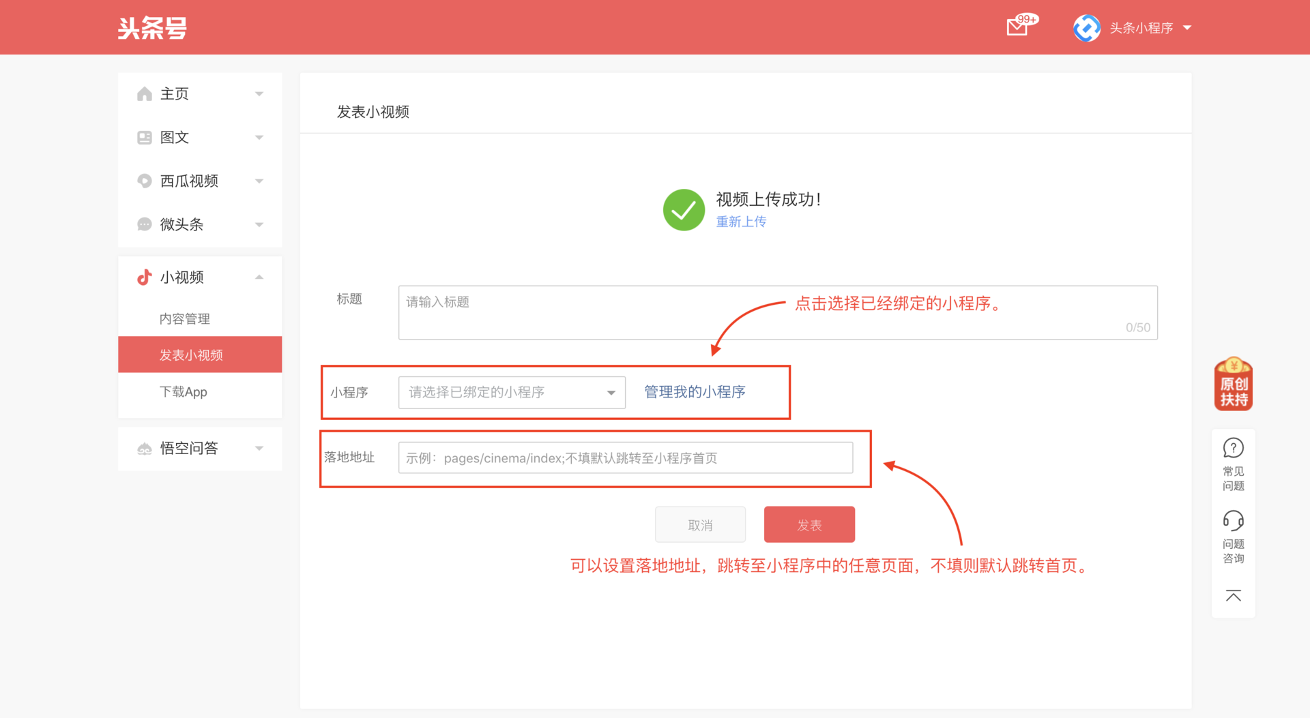The height and width of the screenshot is (718, 1310).
Task: Open the 头条小程序 account dropdown arrow
Action: point(1187,28)
